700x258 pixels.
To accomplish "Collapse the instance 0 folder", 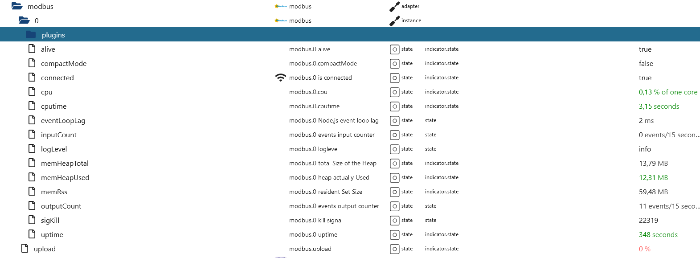I will pyautogui.click(x=24, y=20).
